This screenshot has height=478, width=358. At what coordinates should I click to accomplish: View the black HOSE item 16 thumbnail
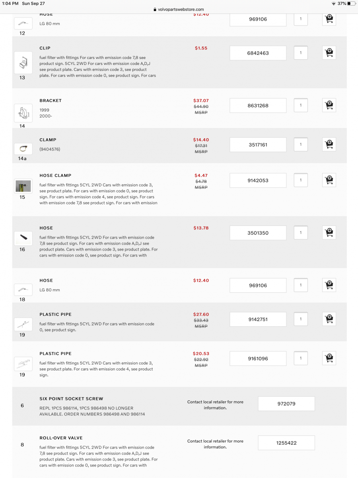pos(23,238)
